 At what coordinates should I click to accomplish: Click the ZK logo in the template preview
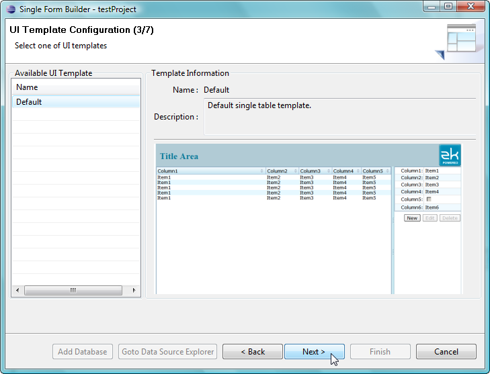click(450, 156)
